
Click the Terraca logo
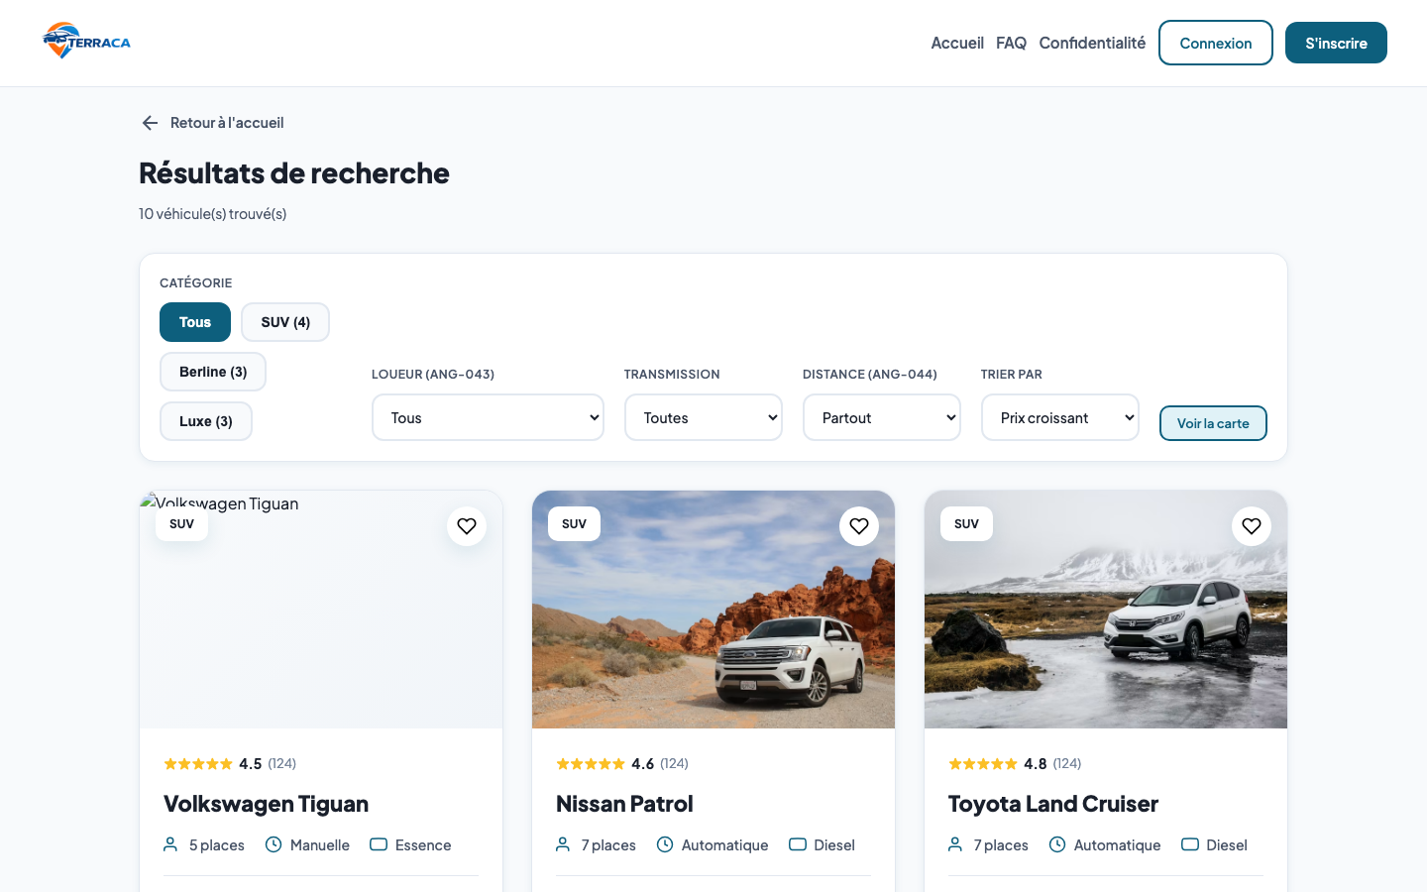tap(86, 42)
